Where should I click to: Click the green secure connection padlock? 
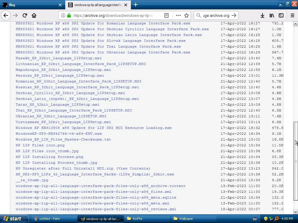69,16
